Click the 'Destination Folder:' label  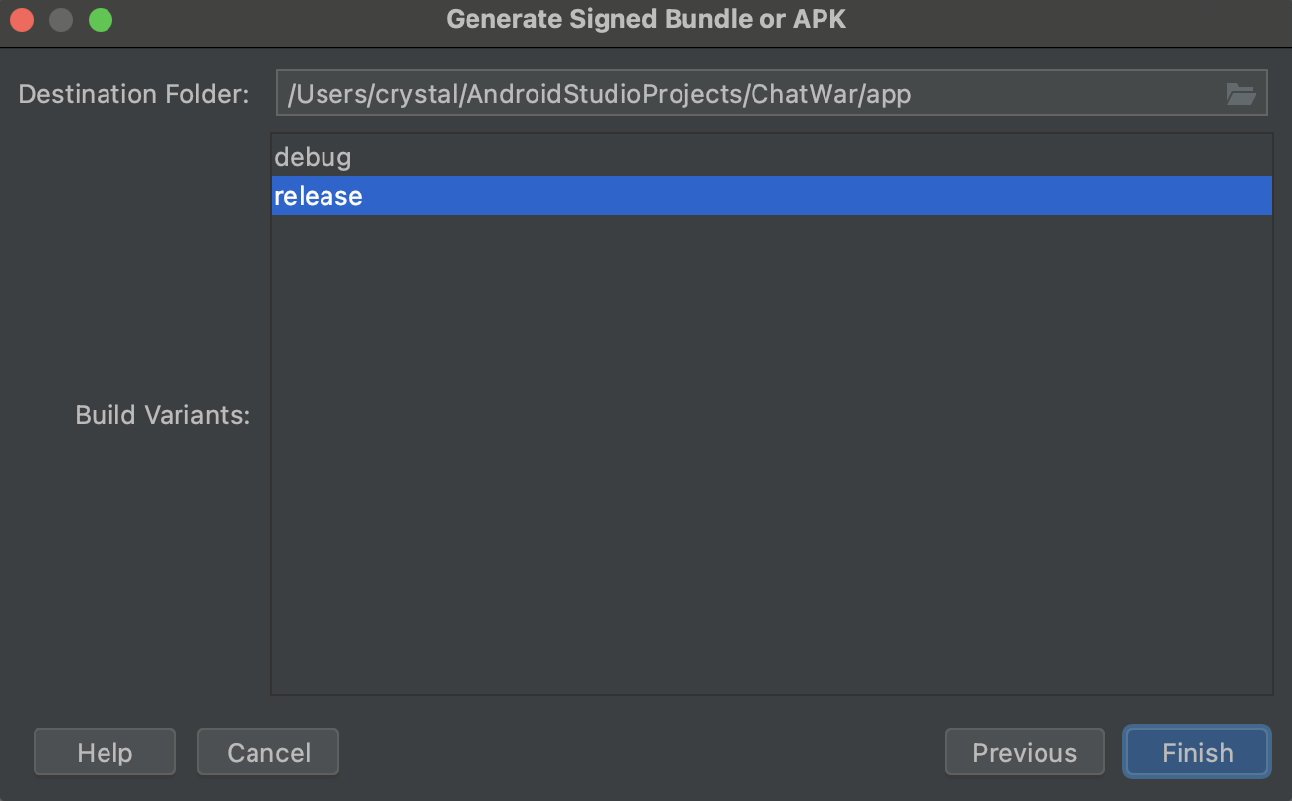133,94
